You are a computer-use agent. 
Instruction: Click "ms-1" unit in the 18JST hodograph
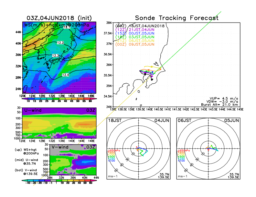coord(113,176)
